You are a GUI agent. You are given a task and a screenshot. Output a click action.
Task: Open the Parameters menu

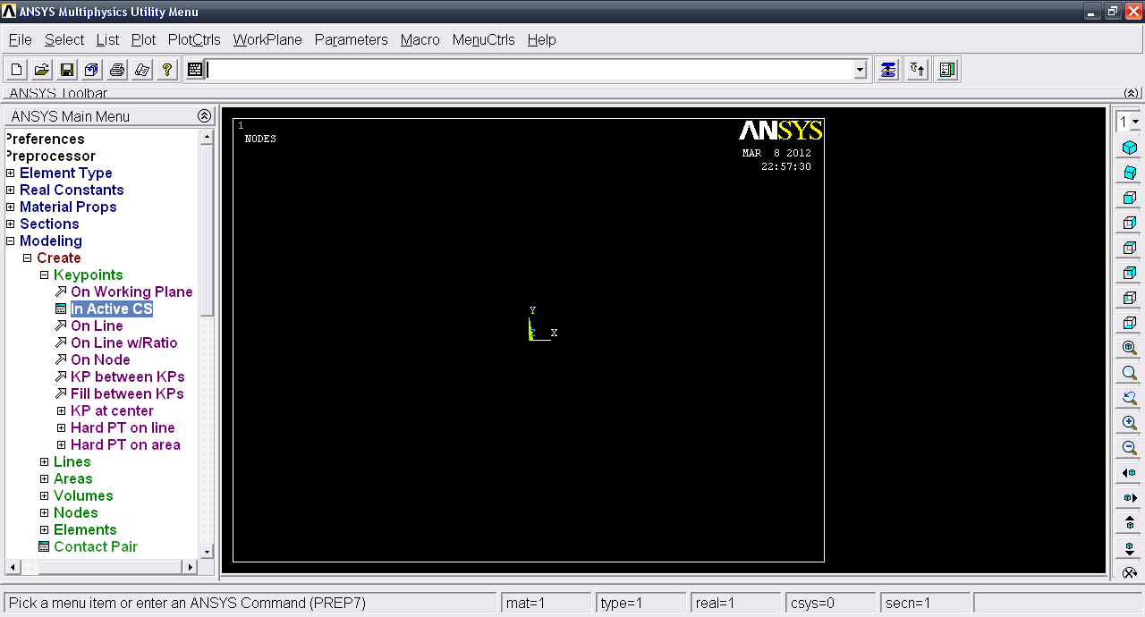tap(351, 39)
